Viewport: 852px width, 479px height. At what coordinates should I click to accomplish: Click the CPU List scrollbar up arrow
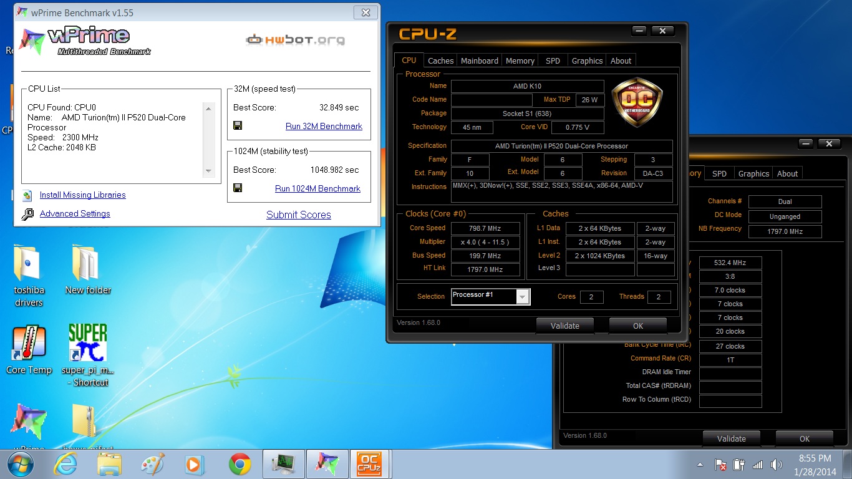pos(209,108)
